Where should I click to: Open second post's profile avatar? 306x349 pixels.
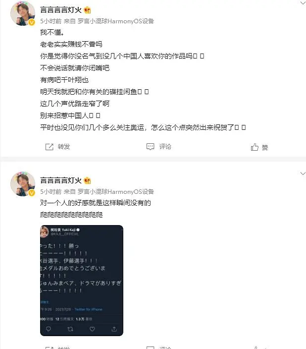(x=23, y=184)
